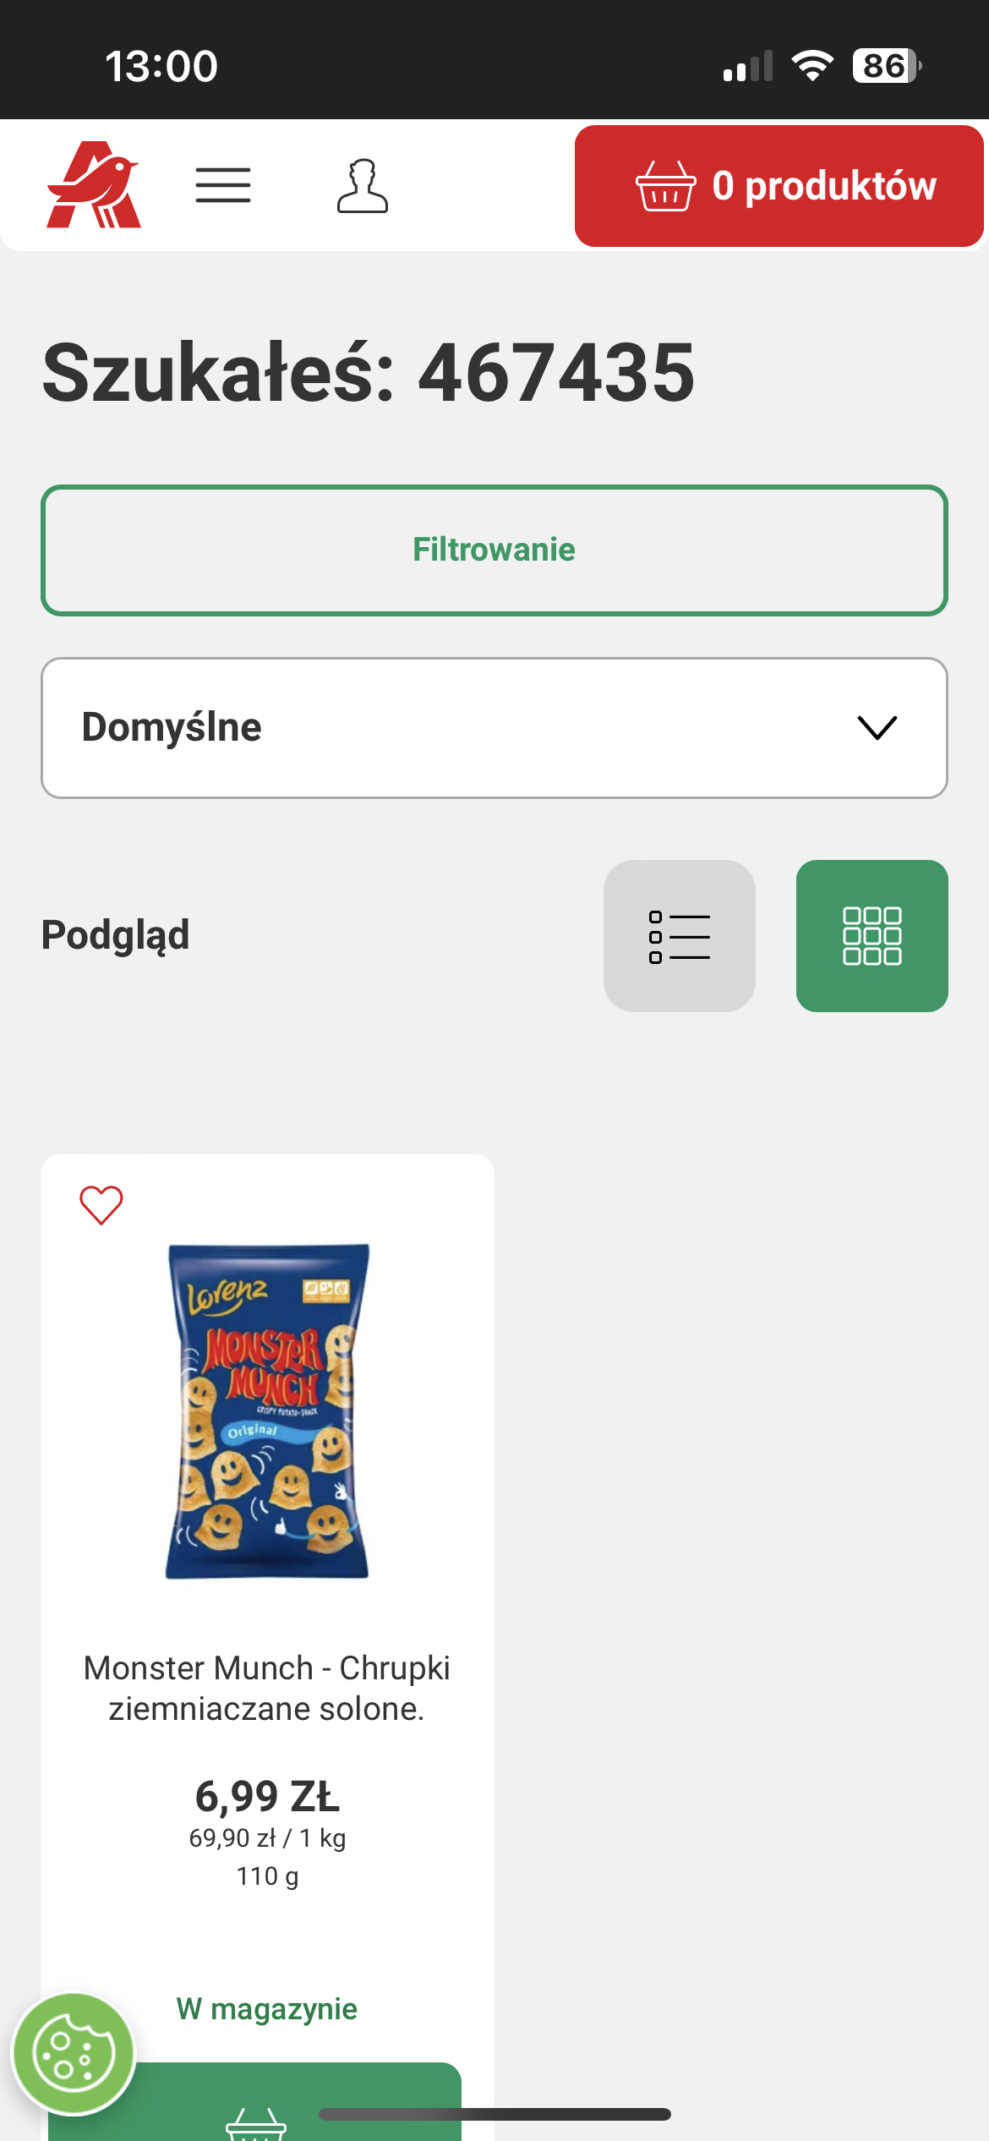Viewport: 989px width, 2141px height.
Task: Open the Monster Munch product image
Action: point(267,1410)
